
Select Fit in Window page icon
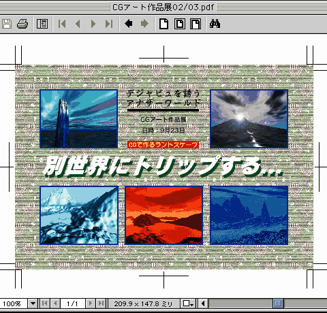click(x=180, y=24)
